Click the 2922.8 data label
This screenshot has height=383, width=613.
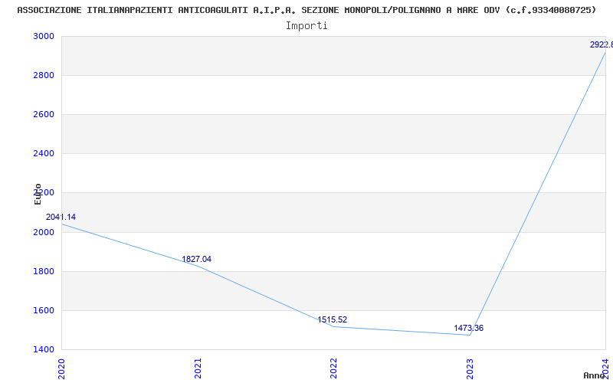[x=602, y=44]
